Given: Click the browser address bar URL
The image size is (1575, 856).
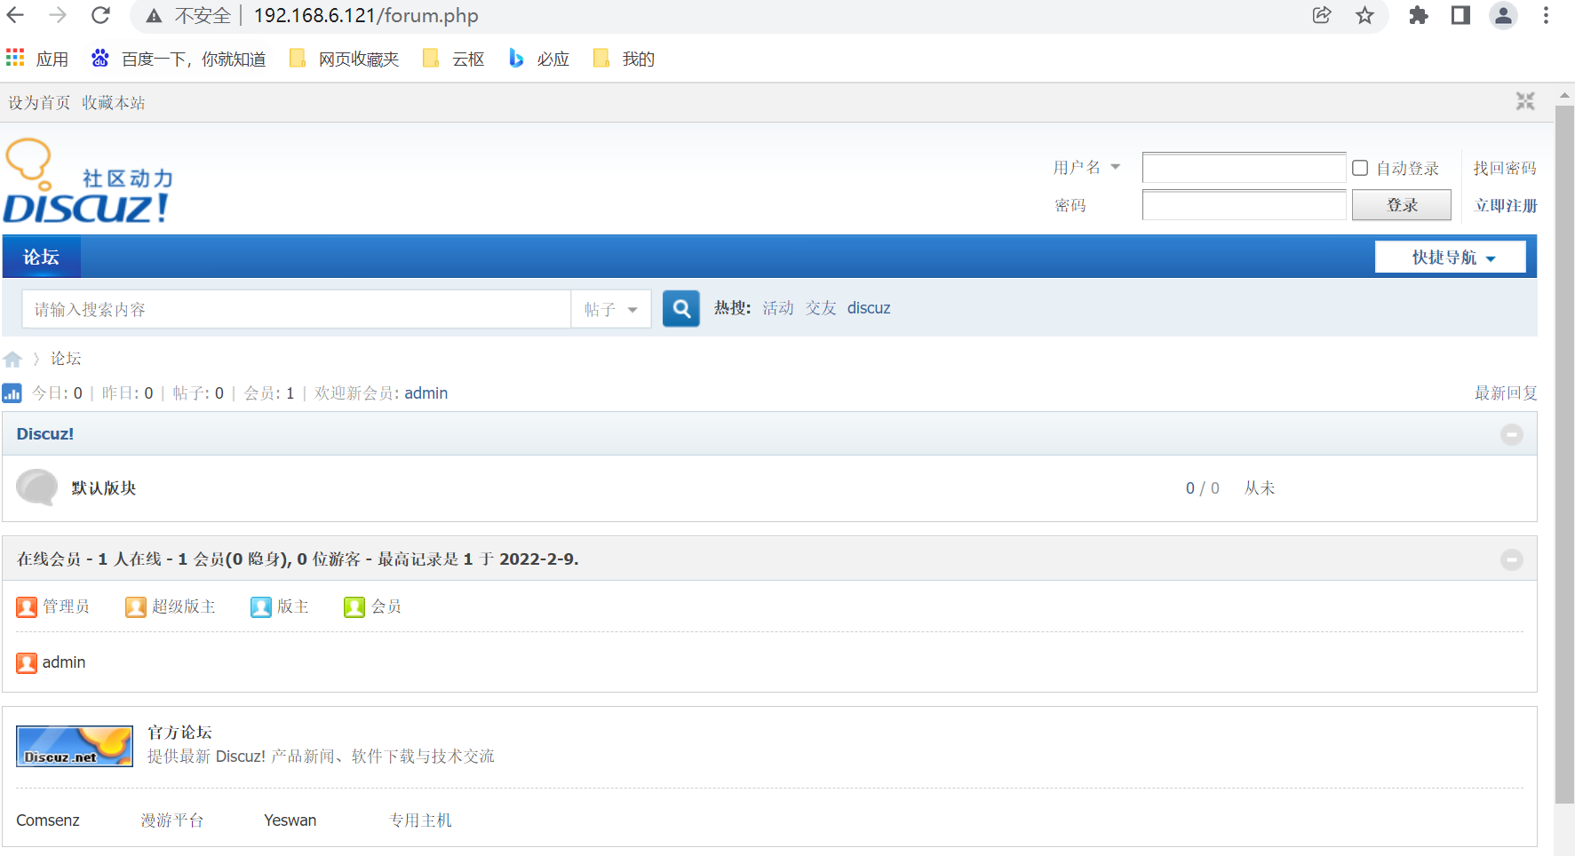Looking at the screenshot, I should [x=366, y=16].
